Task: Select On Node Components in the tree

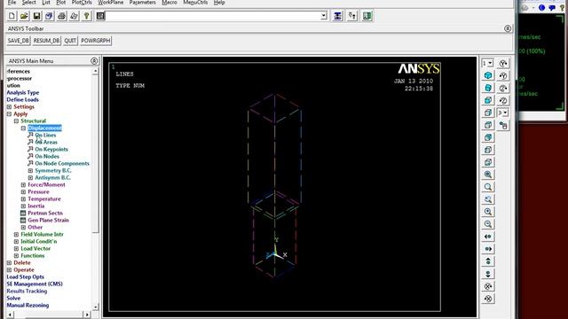Action: tap(62, 163)
